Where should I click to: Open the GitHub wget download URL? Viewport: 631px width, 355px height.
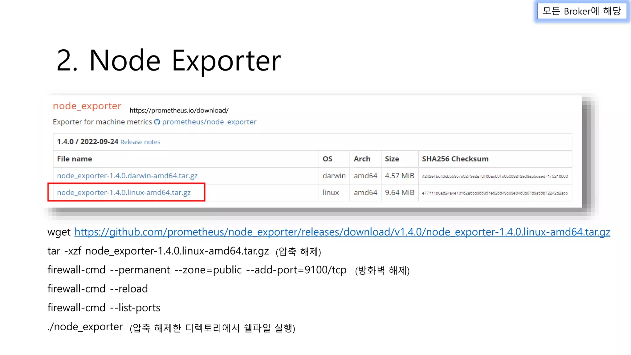click(342, 232)
